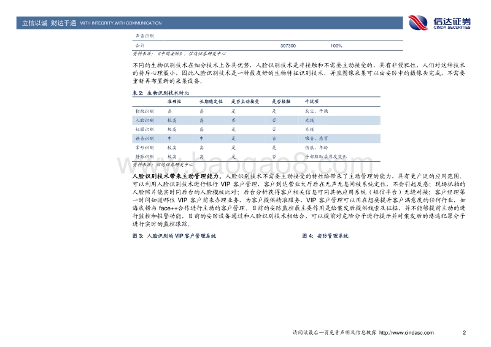This screenshot has height=347, width=491.
Task: Click the 噪音、感冒 interference cell
Action: point(316,139)
